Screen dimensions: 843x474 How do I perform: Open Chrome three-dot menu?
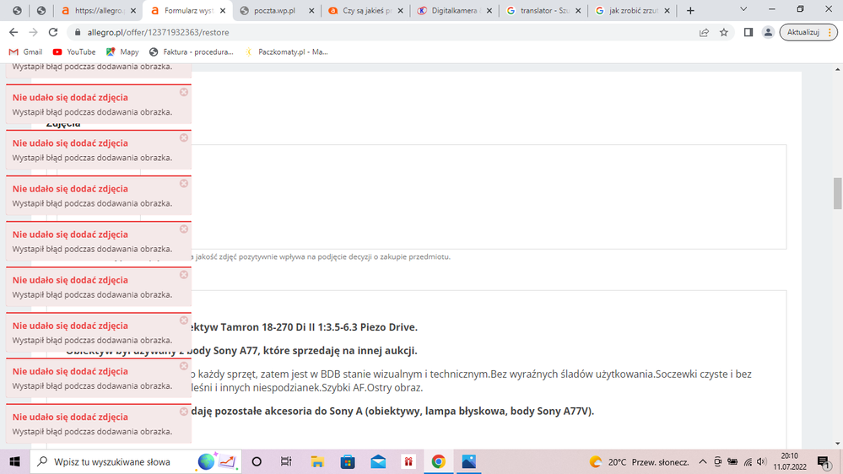[x=830, y=32]
